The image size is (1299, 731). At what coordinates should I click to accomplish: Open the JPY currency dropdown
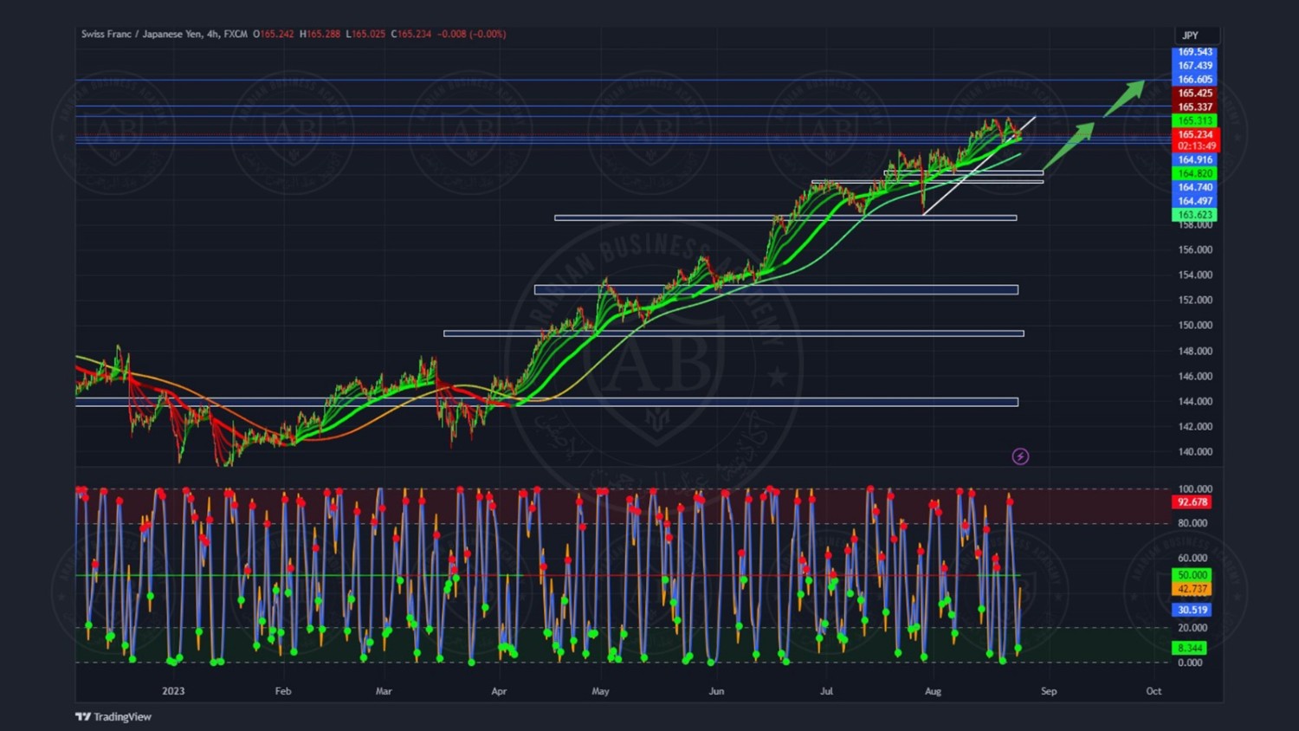(x=1198, y=36)
